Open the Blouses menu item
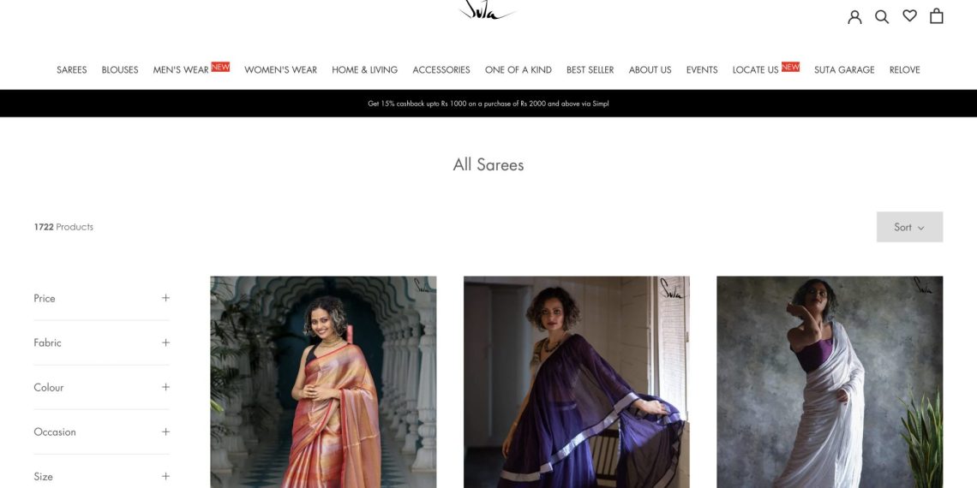This screenshot has width=977, height=488. [120, 69]
